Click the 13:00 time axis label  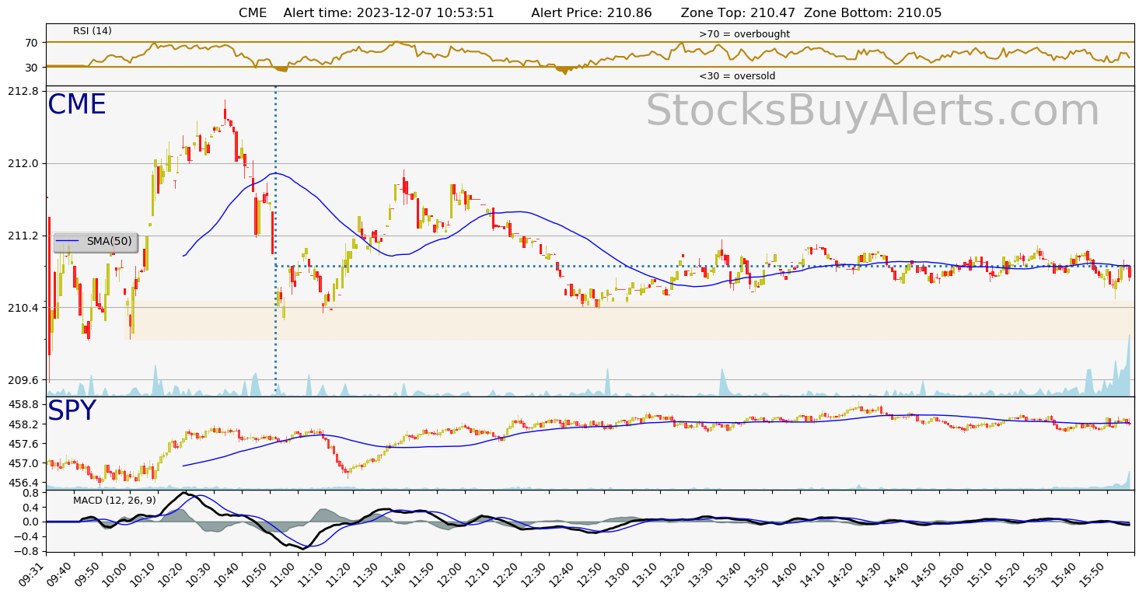[616, 574]
